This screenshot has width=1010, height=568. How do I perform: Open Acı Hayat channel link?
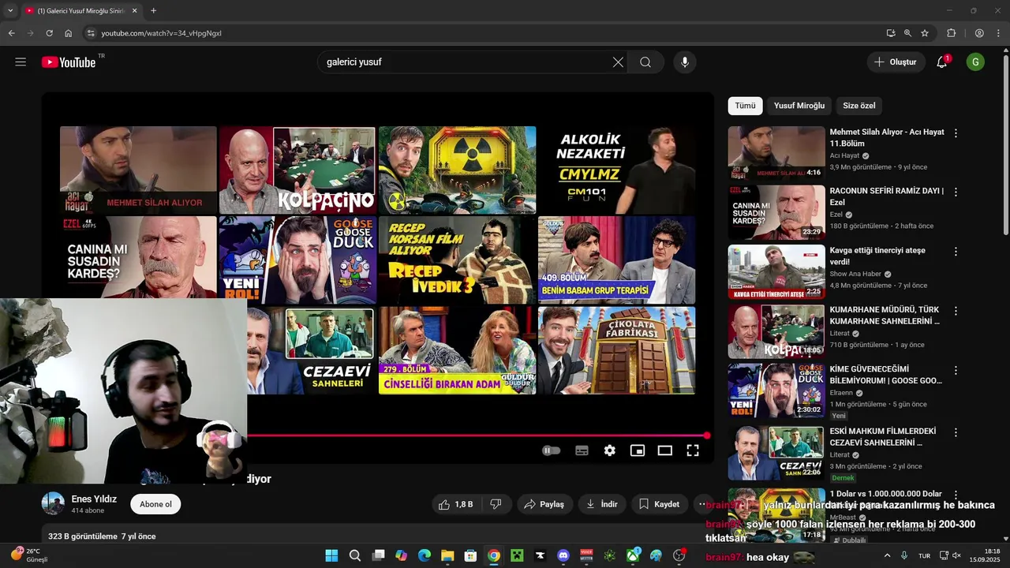tap(844, 155)
